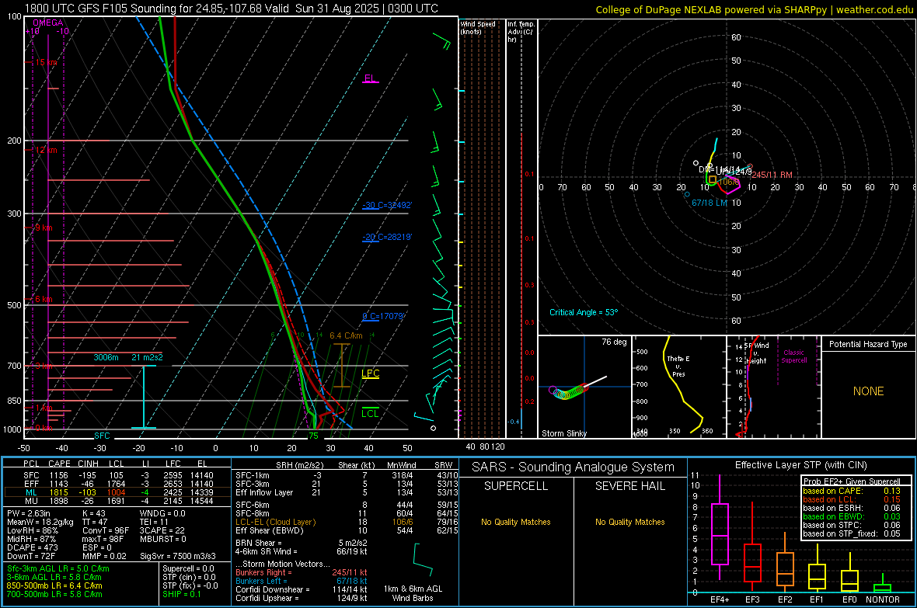Screen dimensions: 917x608
Task: Click the blue 'Bunkers Left = 67/18 kt' line
Action: point(302,581)
